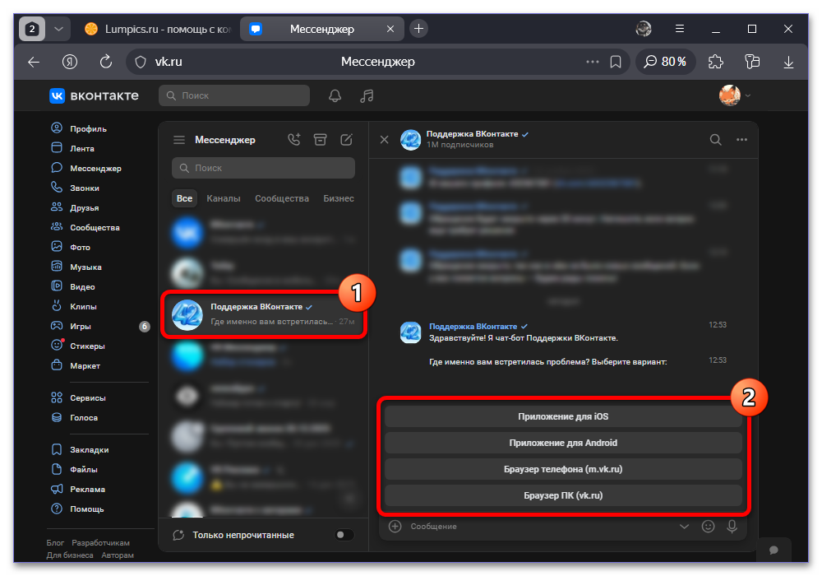822x576 pixels.
Task: Open Сервисы section
Action: [88, 397]
